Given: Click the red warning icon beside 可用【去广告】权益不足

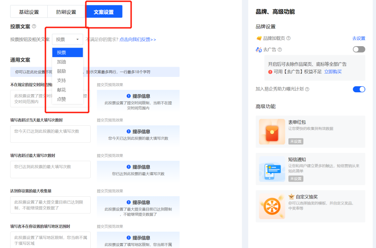Looking at the screenshot, I should click(270, 72).
